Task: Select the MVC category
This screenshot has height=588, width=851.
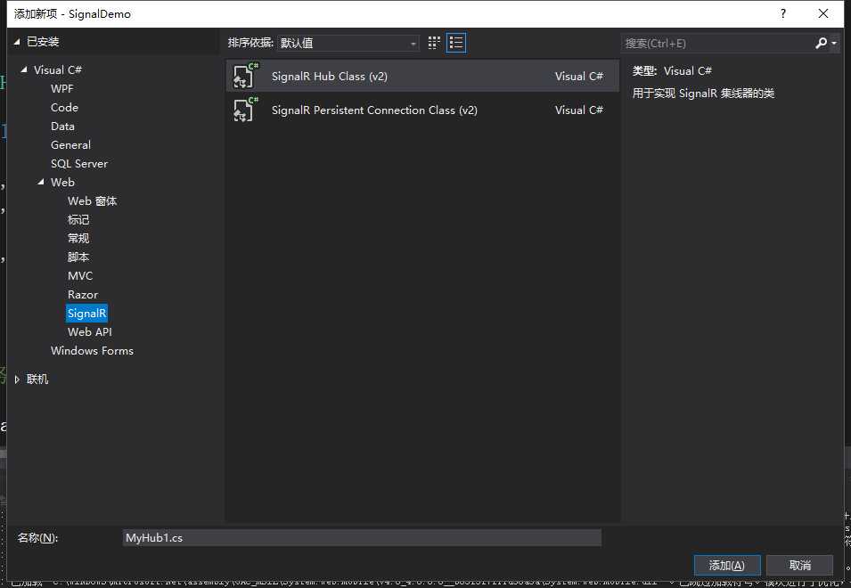Action: [80, 275]
